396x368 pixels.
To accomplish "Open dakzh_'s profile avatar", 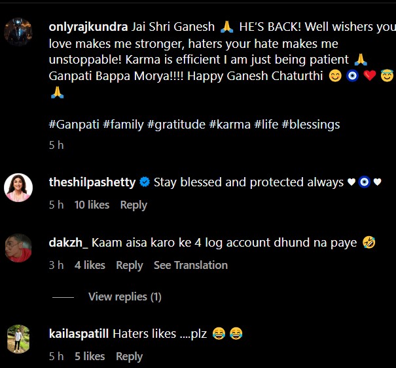I will click(18, 248).
